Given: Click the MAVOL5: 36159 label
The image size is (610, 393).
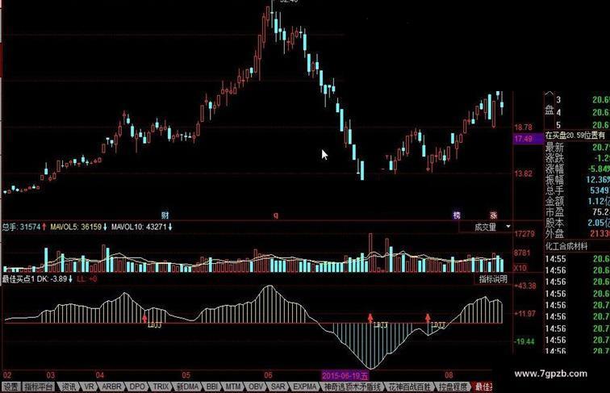Looking at the screenshot, I should tap(78, 227).
